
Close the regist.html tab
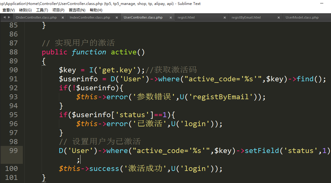[x=225, y=18]
